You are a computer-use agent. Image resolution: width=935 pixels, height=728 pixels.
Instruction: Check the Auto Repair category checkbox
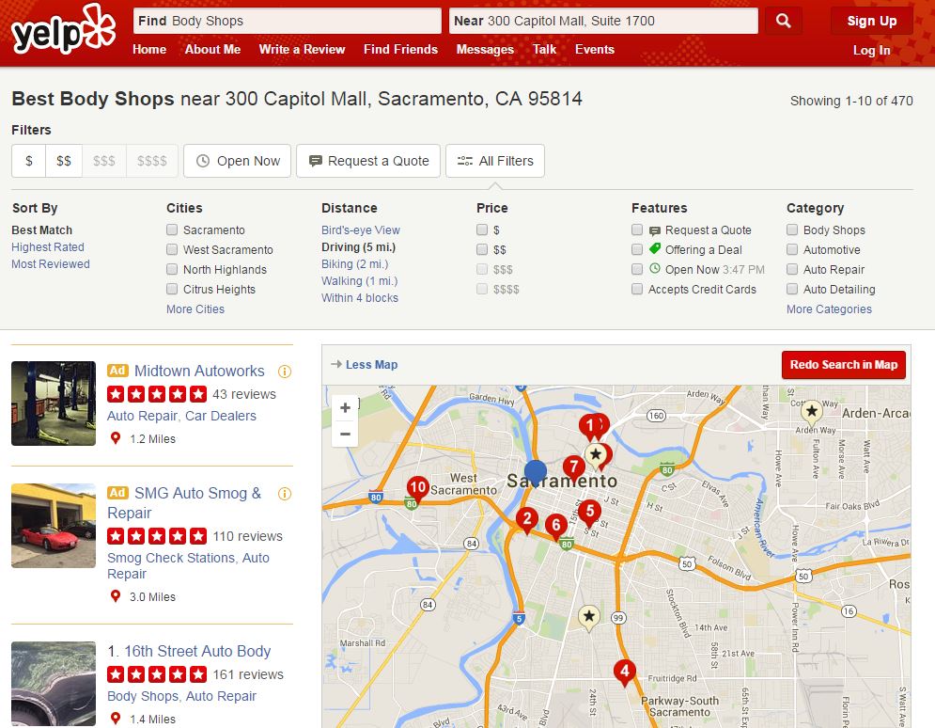(x=792, y=269)
